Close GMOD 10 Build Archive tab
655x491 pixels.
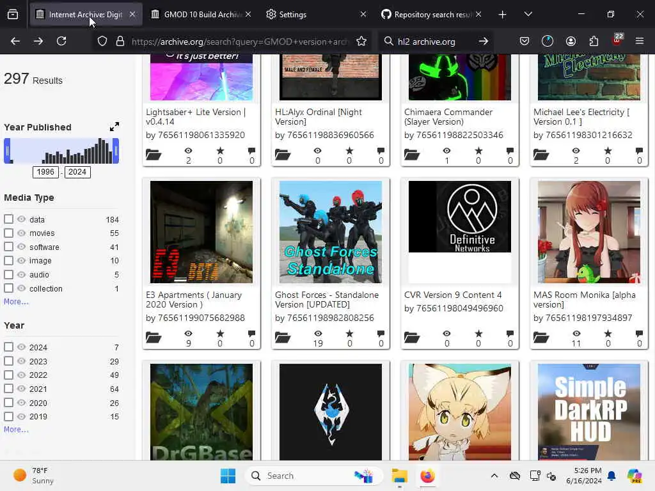coord(248,15)
